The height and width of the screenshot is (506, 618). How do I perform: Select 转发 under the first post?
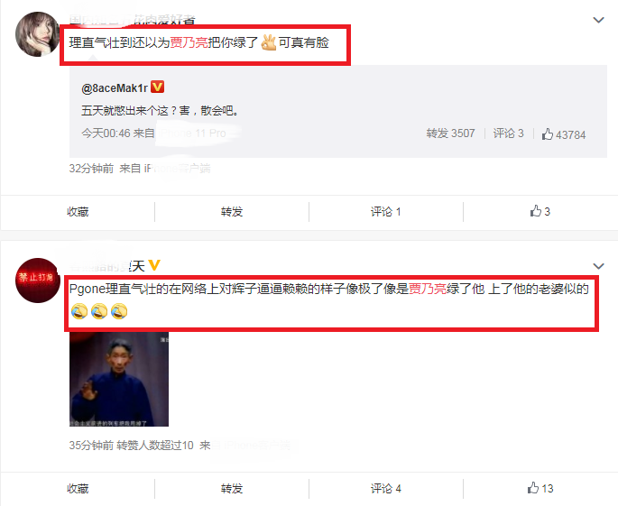coord(232,212)
